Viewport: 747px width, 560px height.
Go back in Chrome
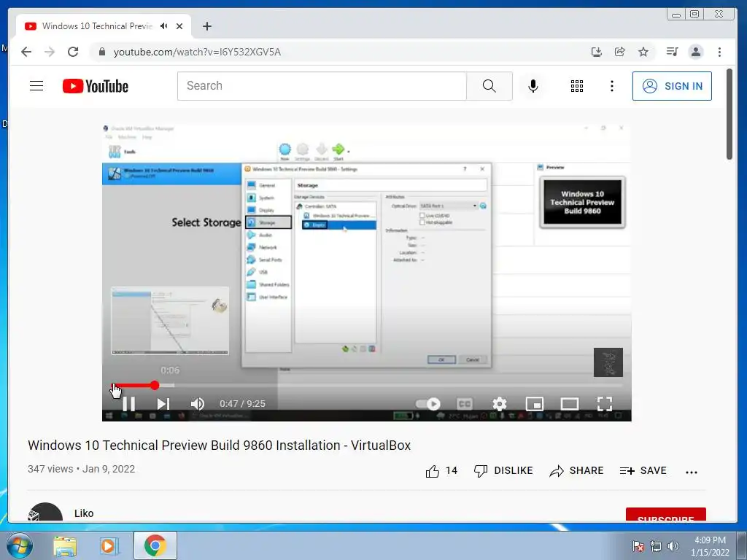[26, 52]
